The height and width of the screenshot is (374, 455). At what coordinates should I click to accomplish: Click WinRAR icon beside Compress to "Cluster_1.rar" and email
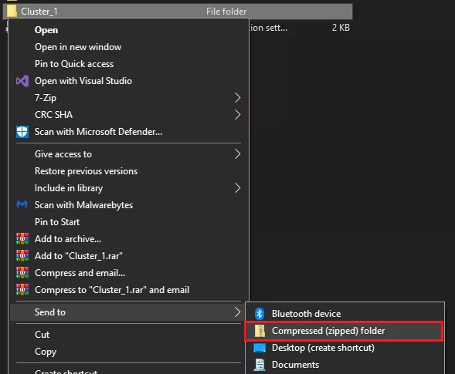22,290
